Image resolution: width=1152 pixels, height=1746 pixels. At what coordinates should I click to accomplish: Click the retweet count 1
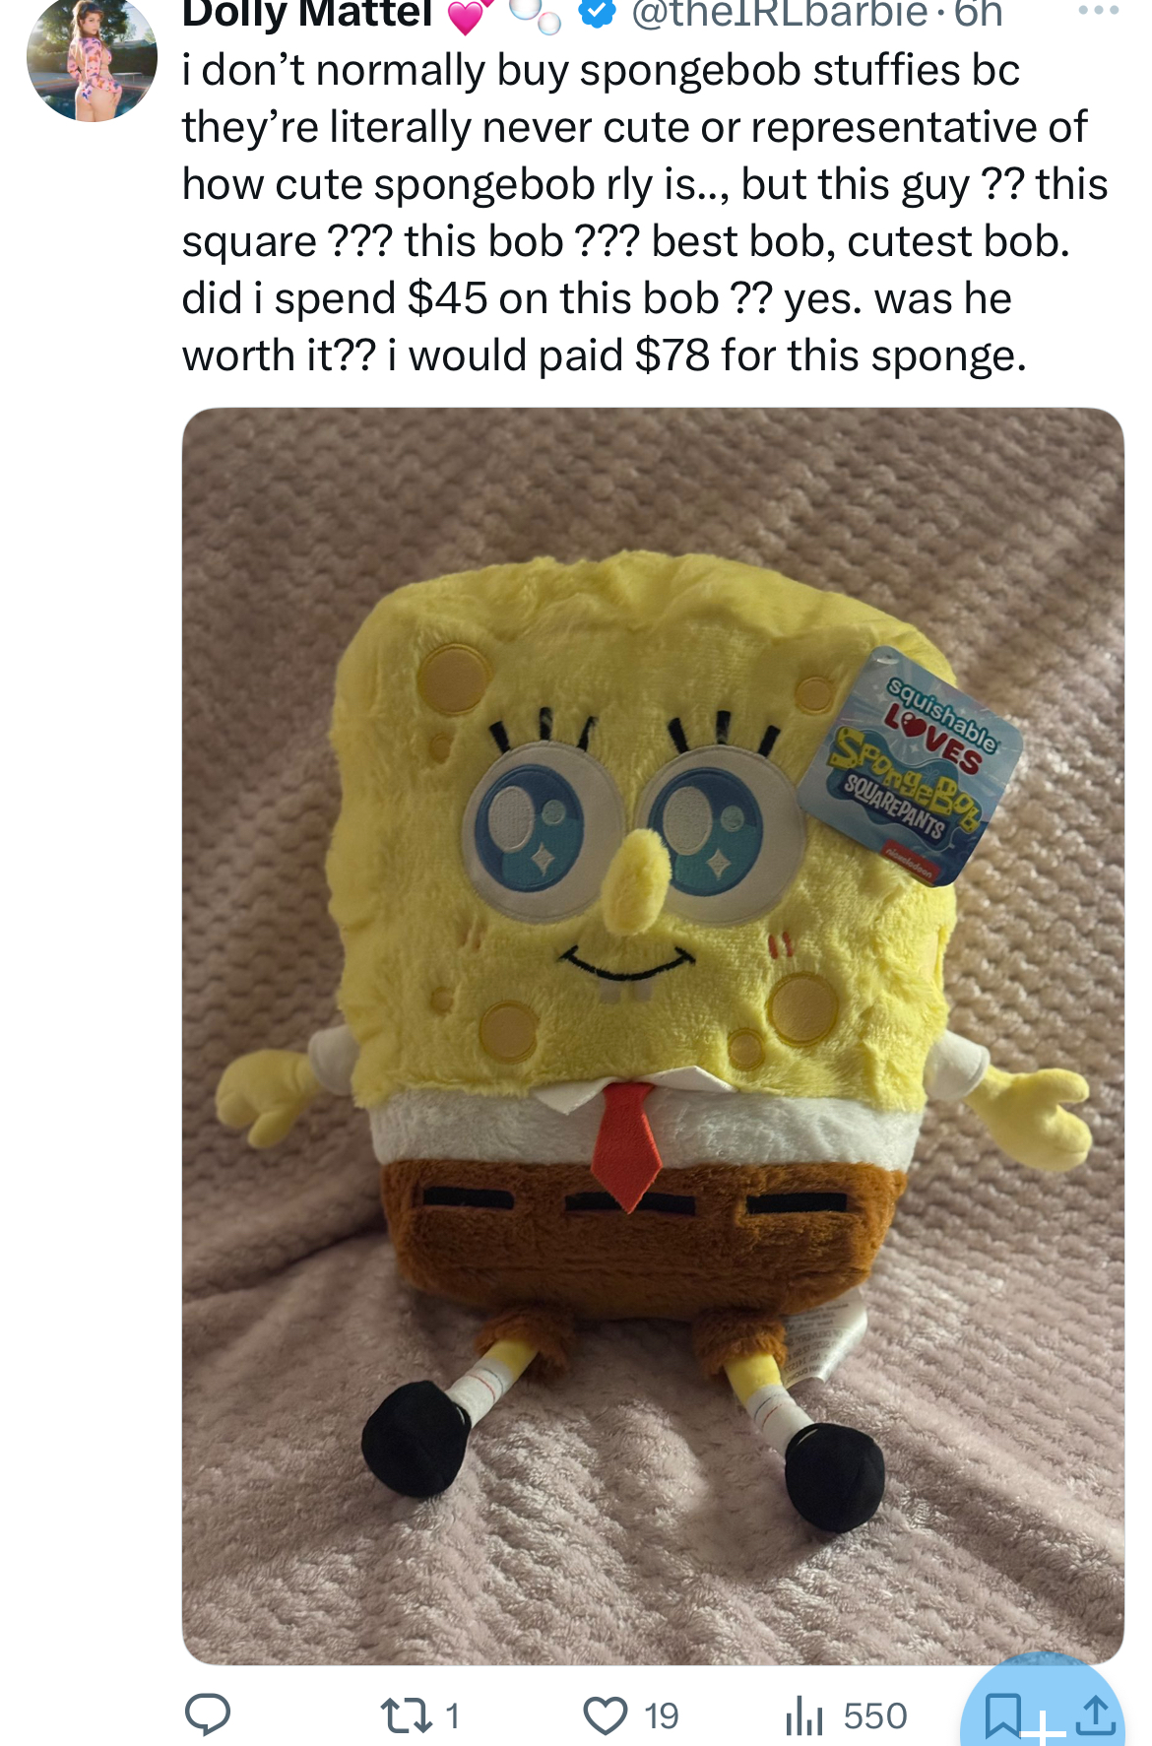(452, 1716)
